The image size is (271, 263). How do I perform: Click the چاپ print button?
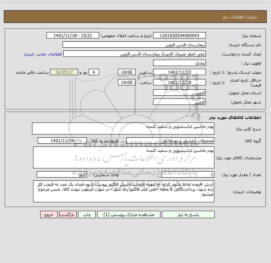(x=87, y=214)
